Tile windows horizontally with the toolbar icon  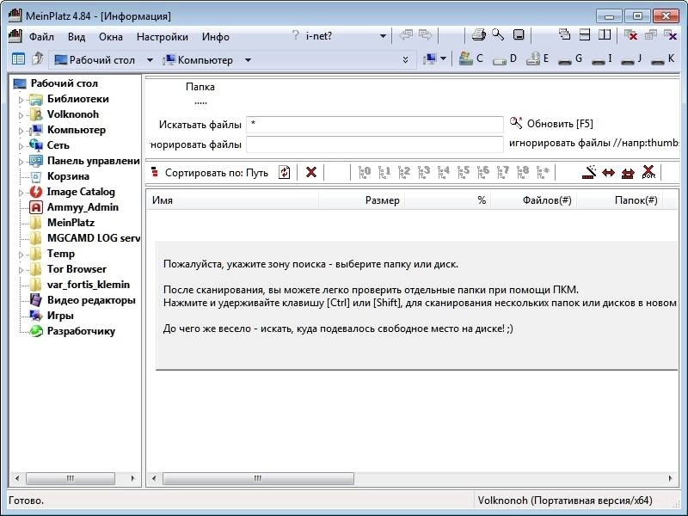[x=585, y=34]
